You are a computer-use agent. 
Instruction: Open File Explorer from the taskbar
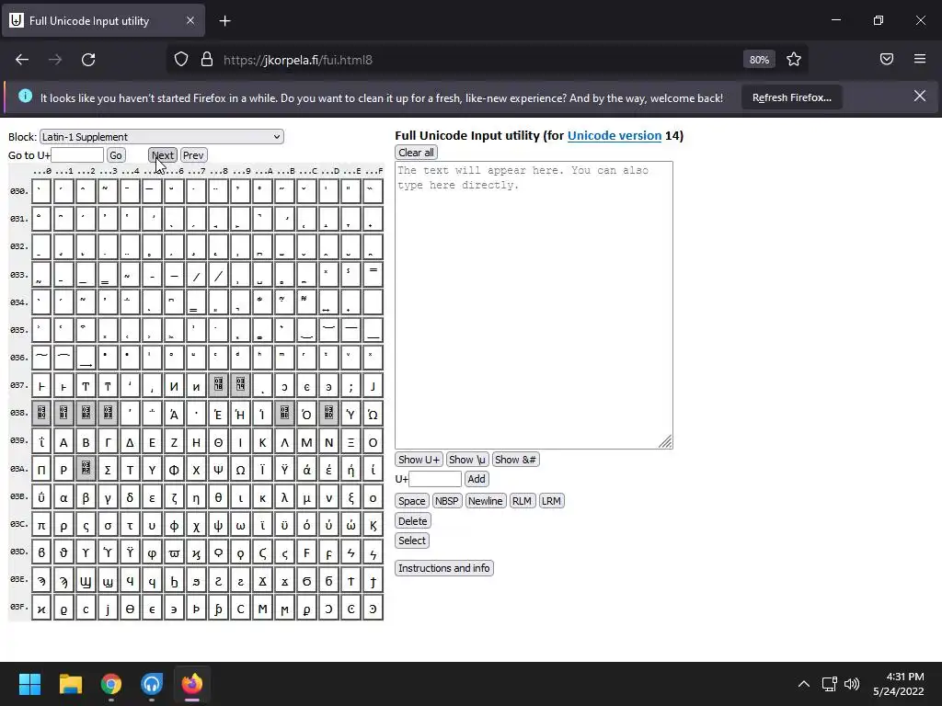pos(70,684)
